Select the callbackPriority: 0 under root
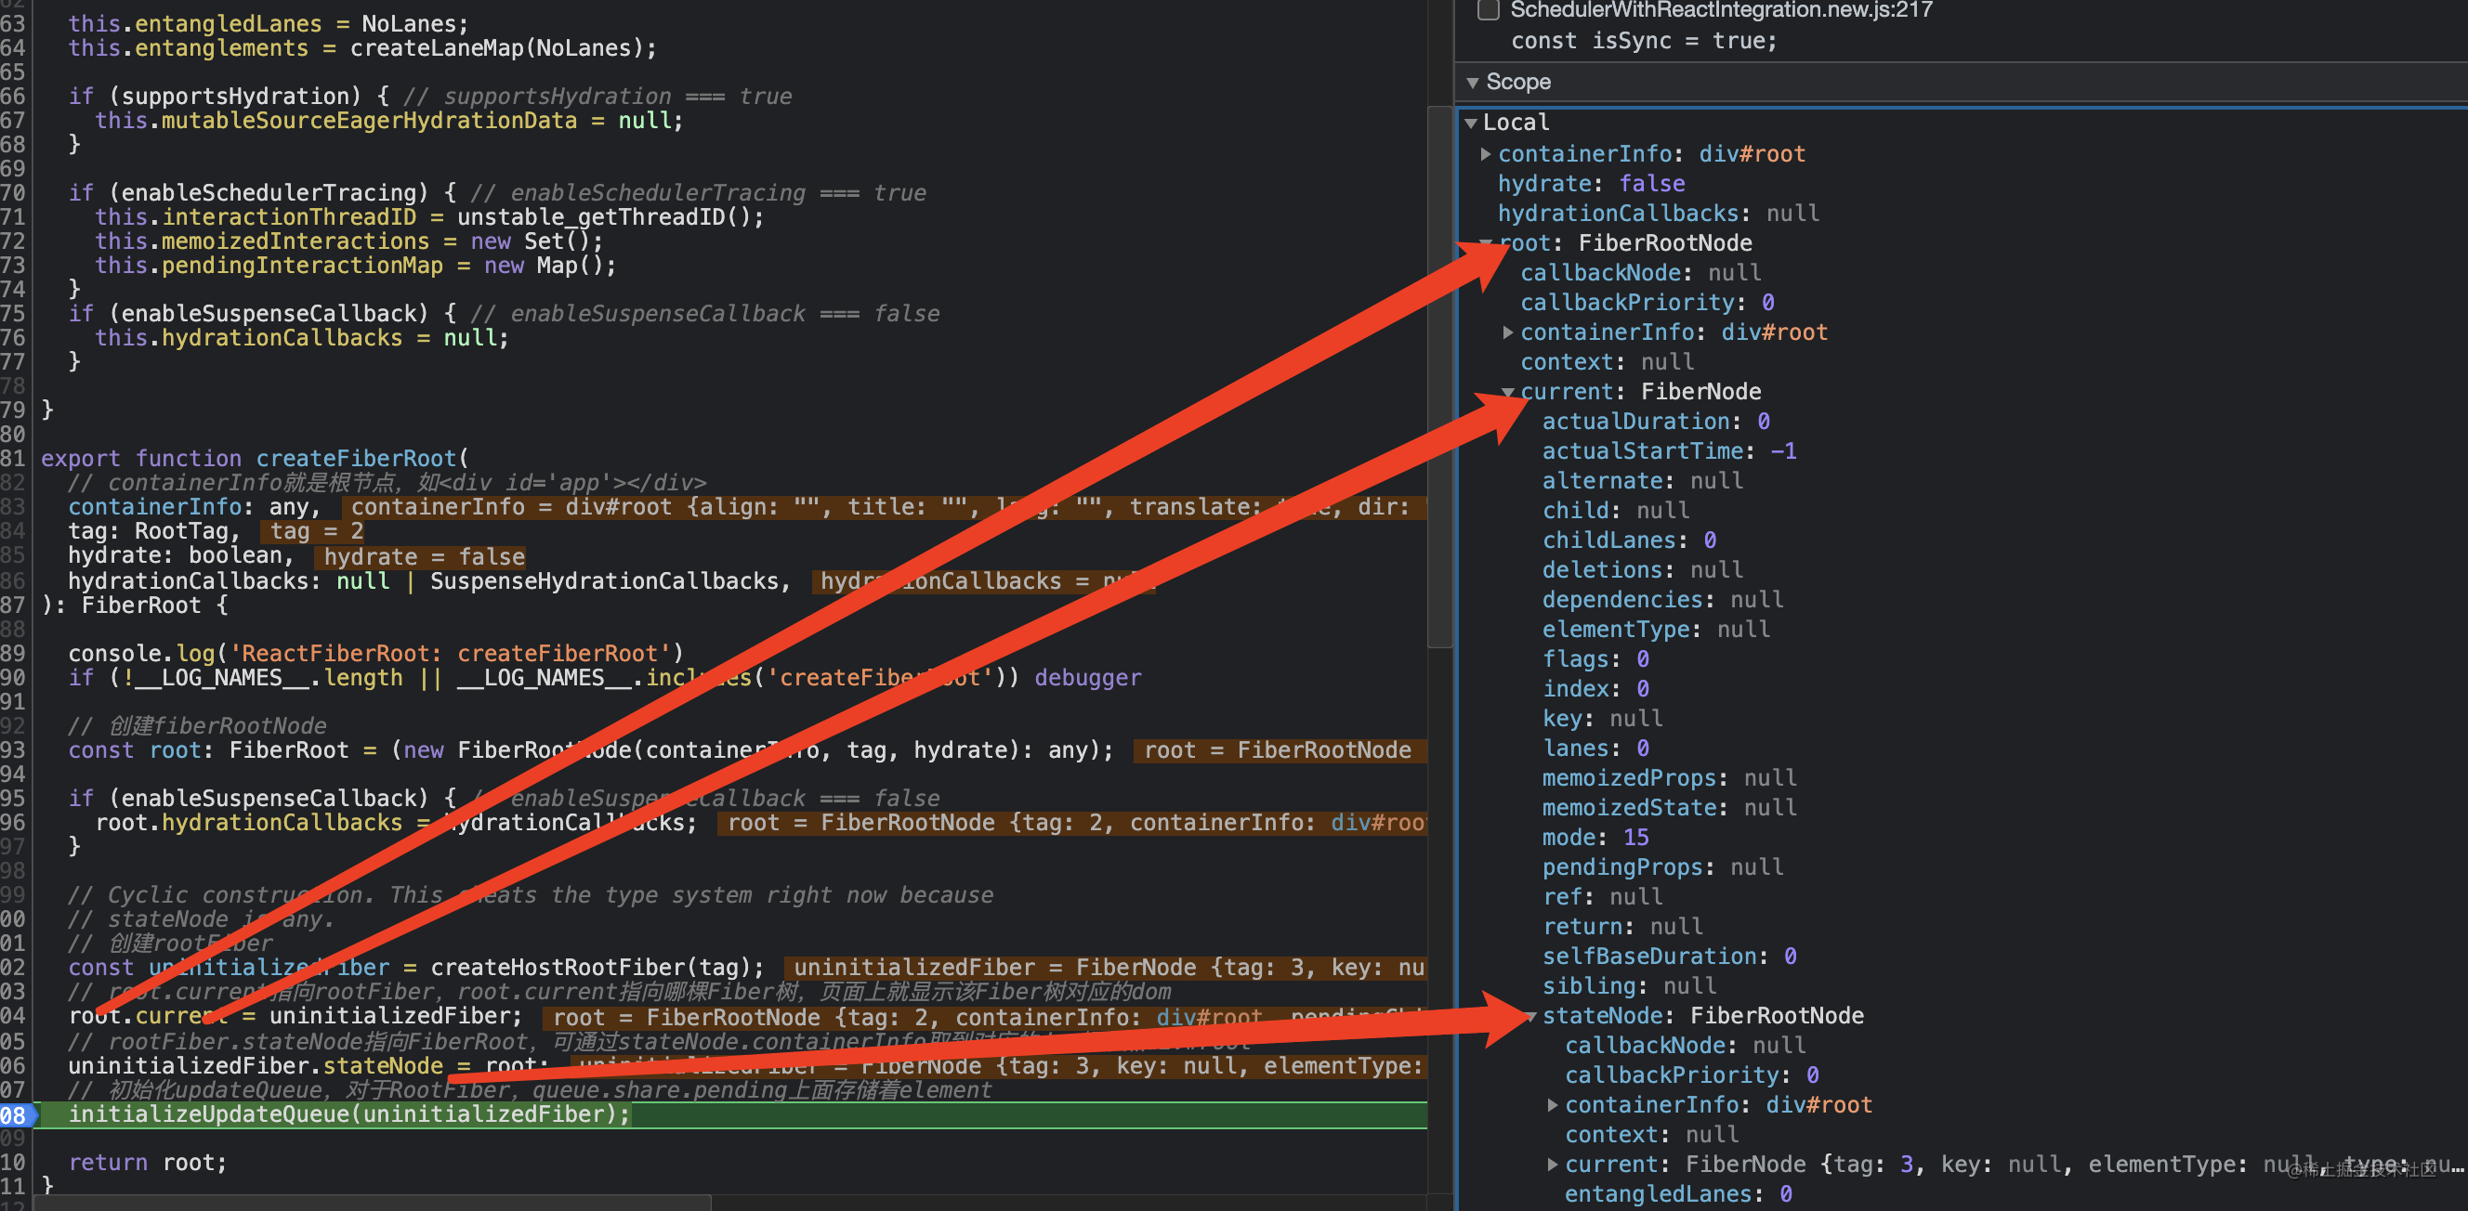Screen dimensions: 2468x1211 (1646, 304)
